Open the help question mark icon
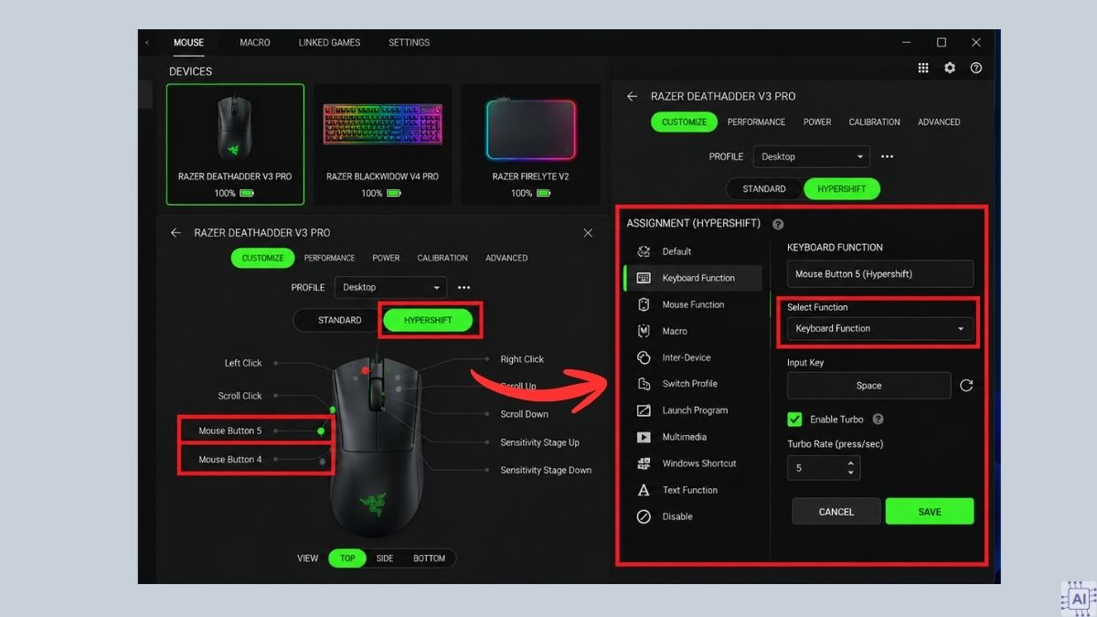1097x617 pixels. click(976, 69)
